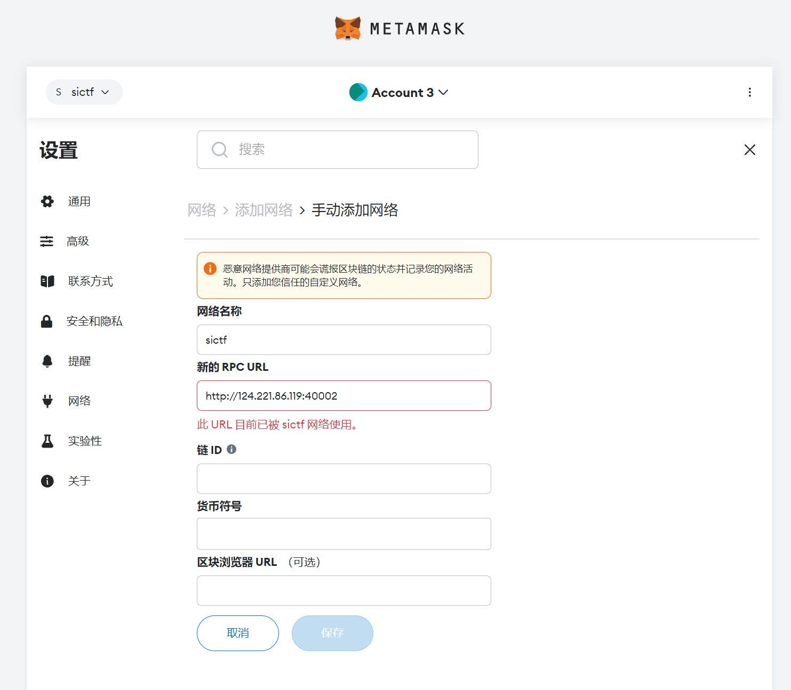Image resolution: width=791 pixels, height=690 pixels.
Task: Click the info icon for About
Action: pos(47,481)
